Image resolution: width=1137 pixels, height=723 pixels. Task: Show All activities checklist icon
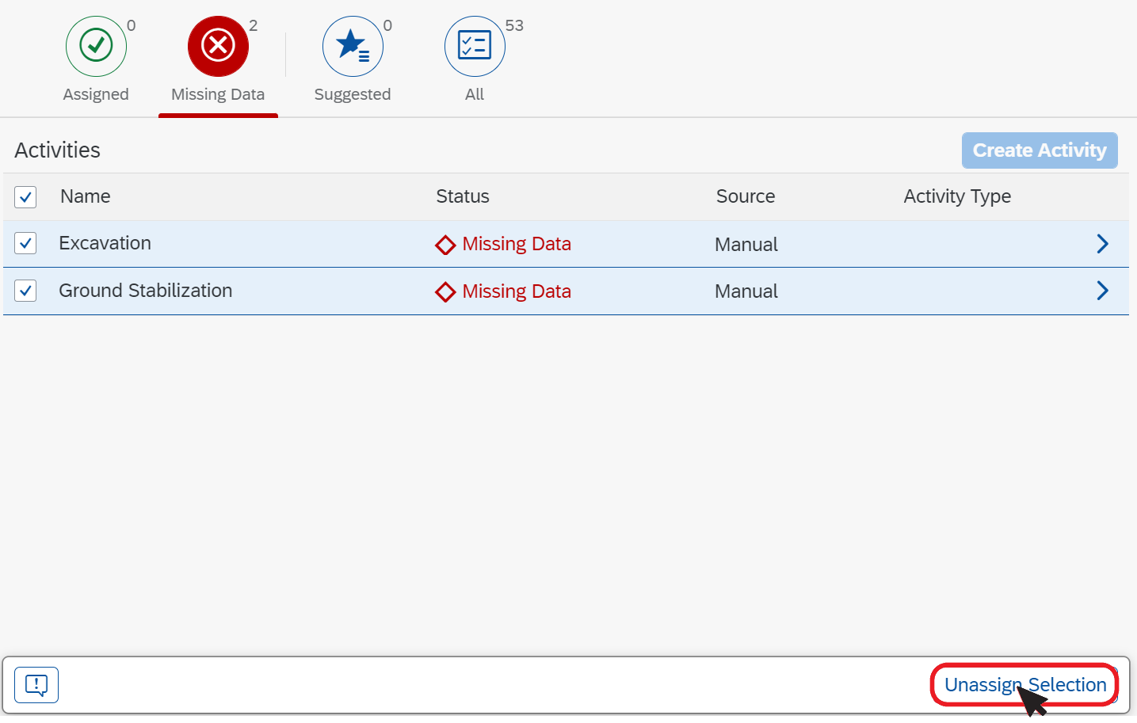coord(475,46)
